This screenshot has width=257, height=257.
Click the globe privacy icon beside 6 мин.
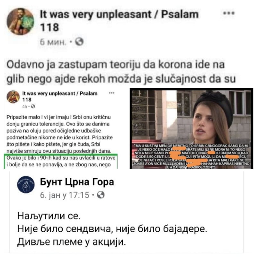coord(79,42)
